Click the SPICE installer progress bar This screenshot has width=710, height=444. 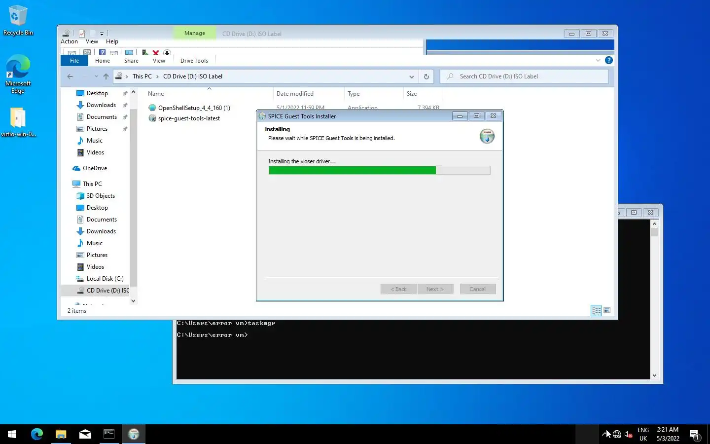(379, 170)
